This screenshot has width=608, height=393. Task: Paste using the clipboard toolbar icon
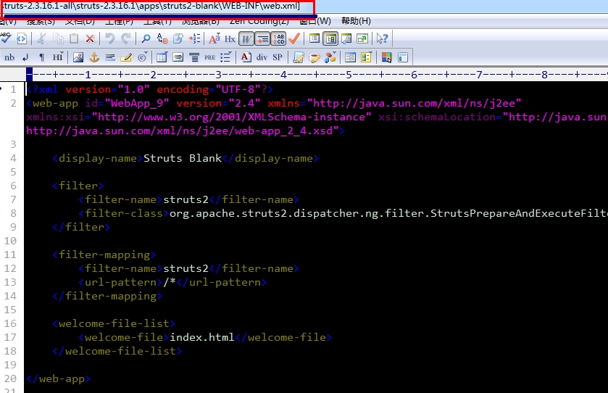pyautogui.click(x=74, y=38)
